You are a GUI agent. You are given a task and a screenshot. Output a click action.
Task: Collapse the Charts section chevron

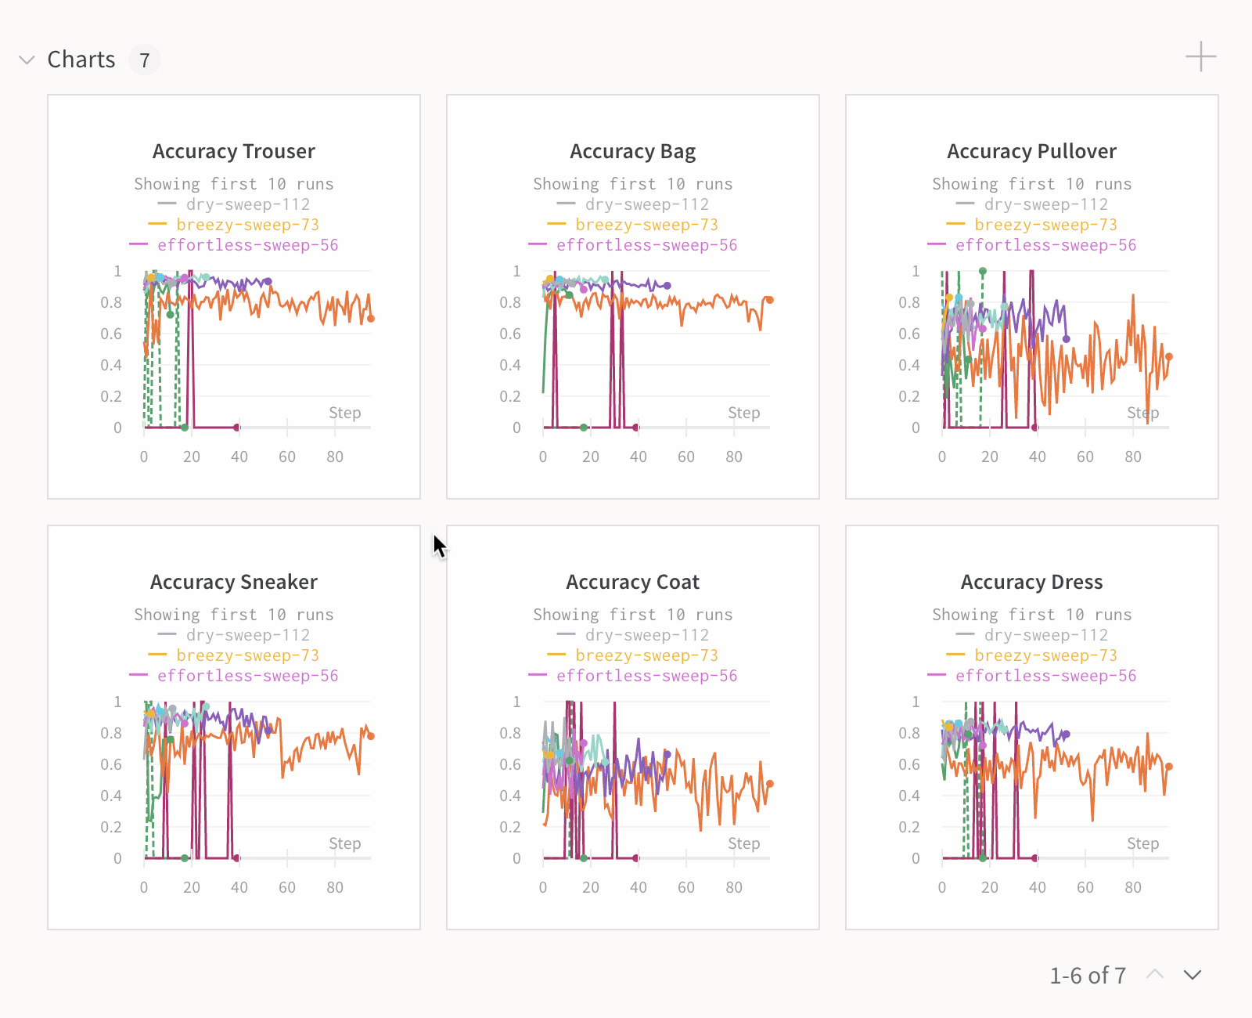pyautogui.click(x=27, y=60)
